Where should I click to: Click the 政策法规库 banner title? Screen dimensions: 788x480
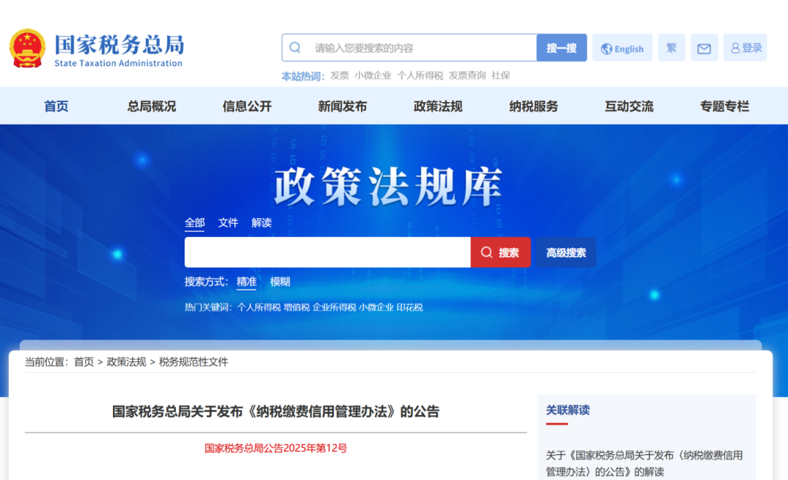pyautogui.click(x=388, y=187)
